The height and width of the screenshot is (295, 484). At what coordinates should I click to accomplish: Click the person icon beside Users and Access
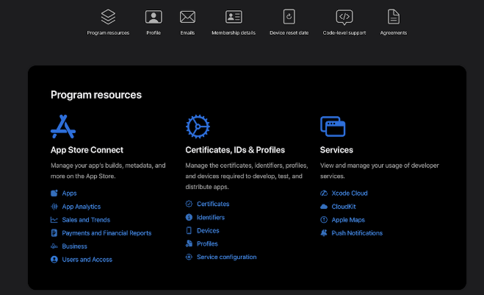[x=54, y=260]
